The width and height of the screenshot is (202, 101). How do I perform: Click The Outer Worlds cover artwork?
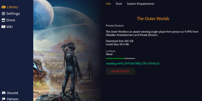(x=67, y=50)
